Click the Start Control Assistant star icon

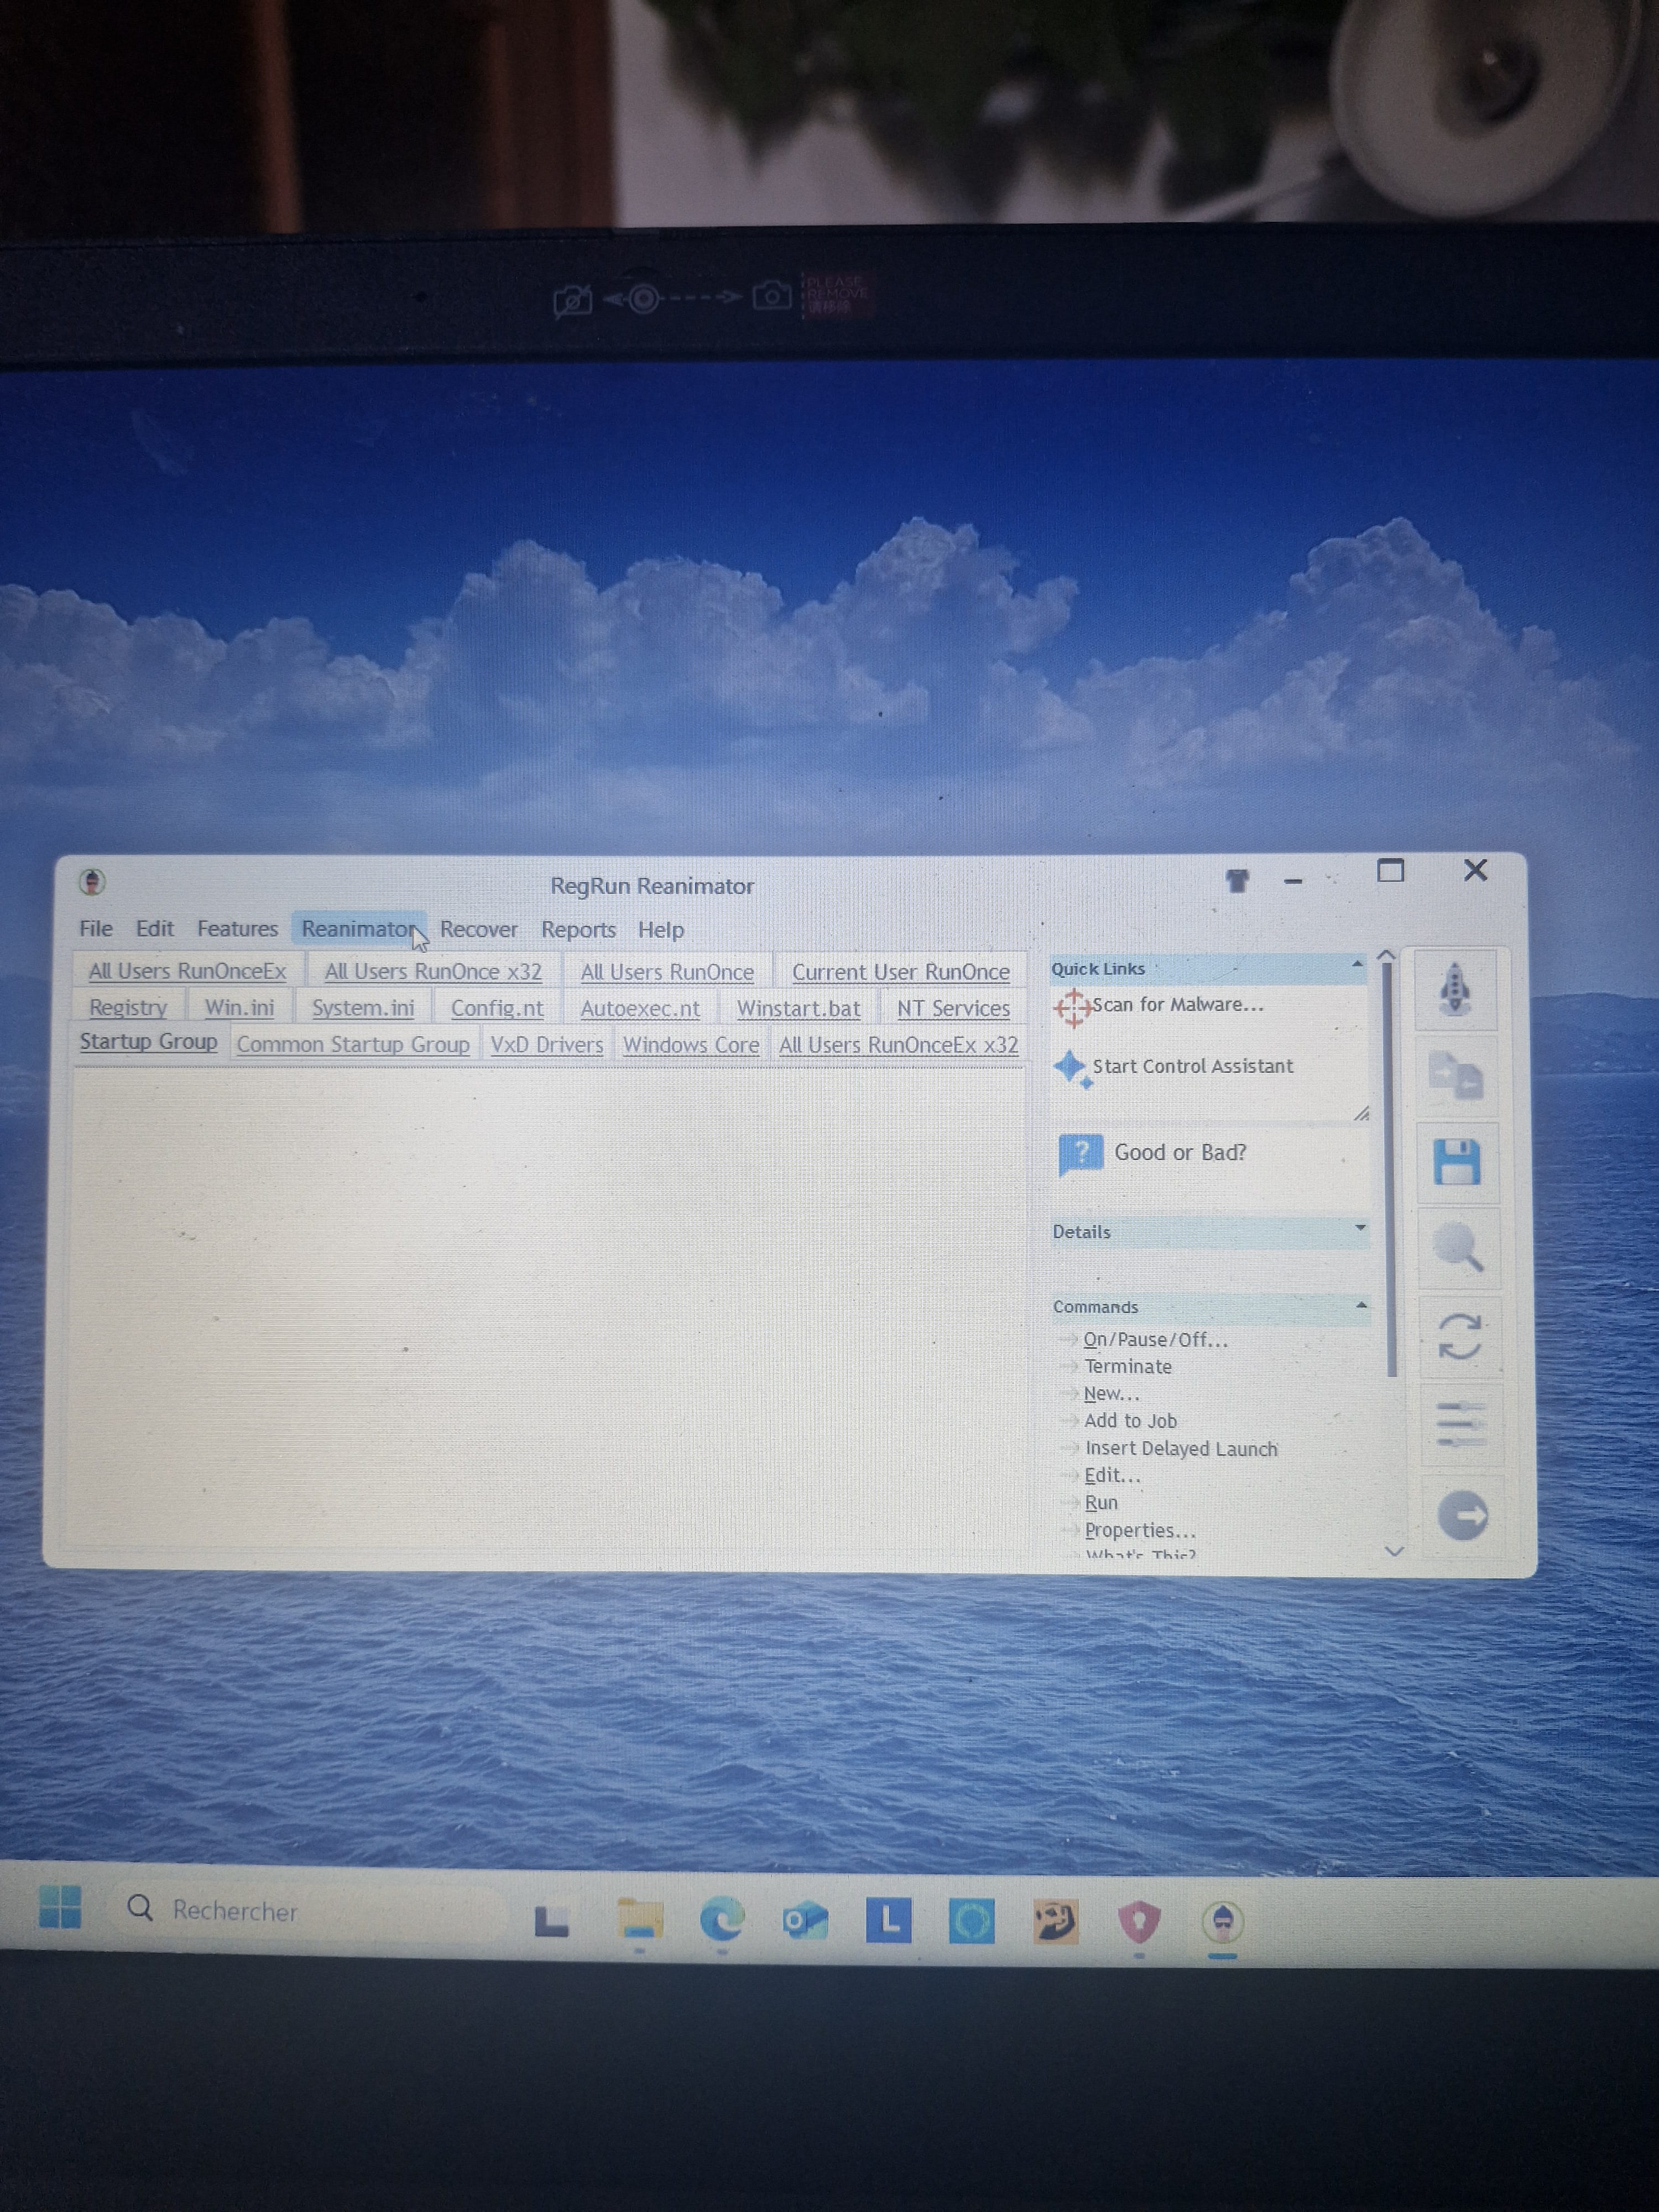click(x=1072, y=1068)
